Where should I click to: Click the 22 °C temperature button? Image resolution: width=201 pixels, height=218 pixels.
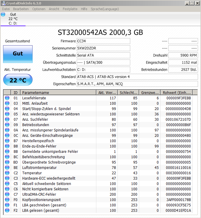(x=18, y=80)
